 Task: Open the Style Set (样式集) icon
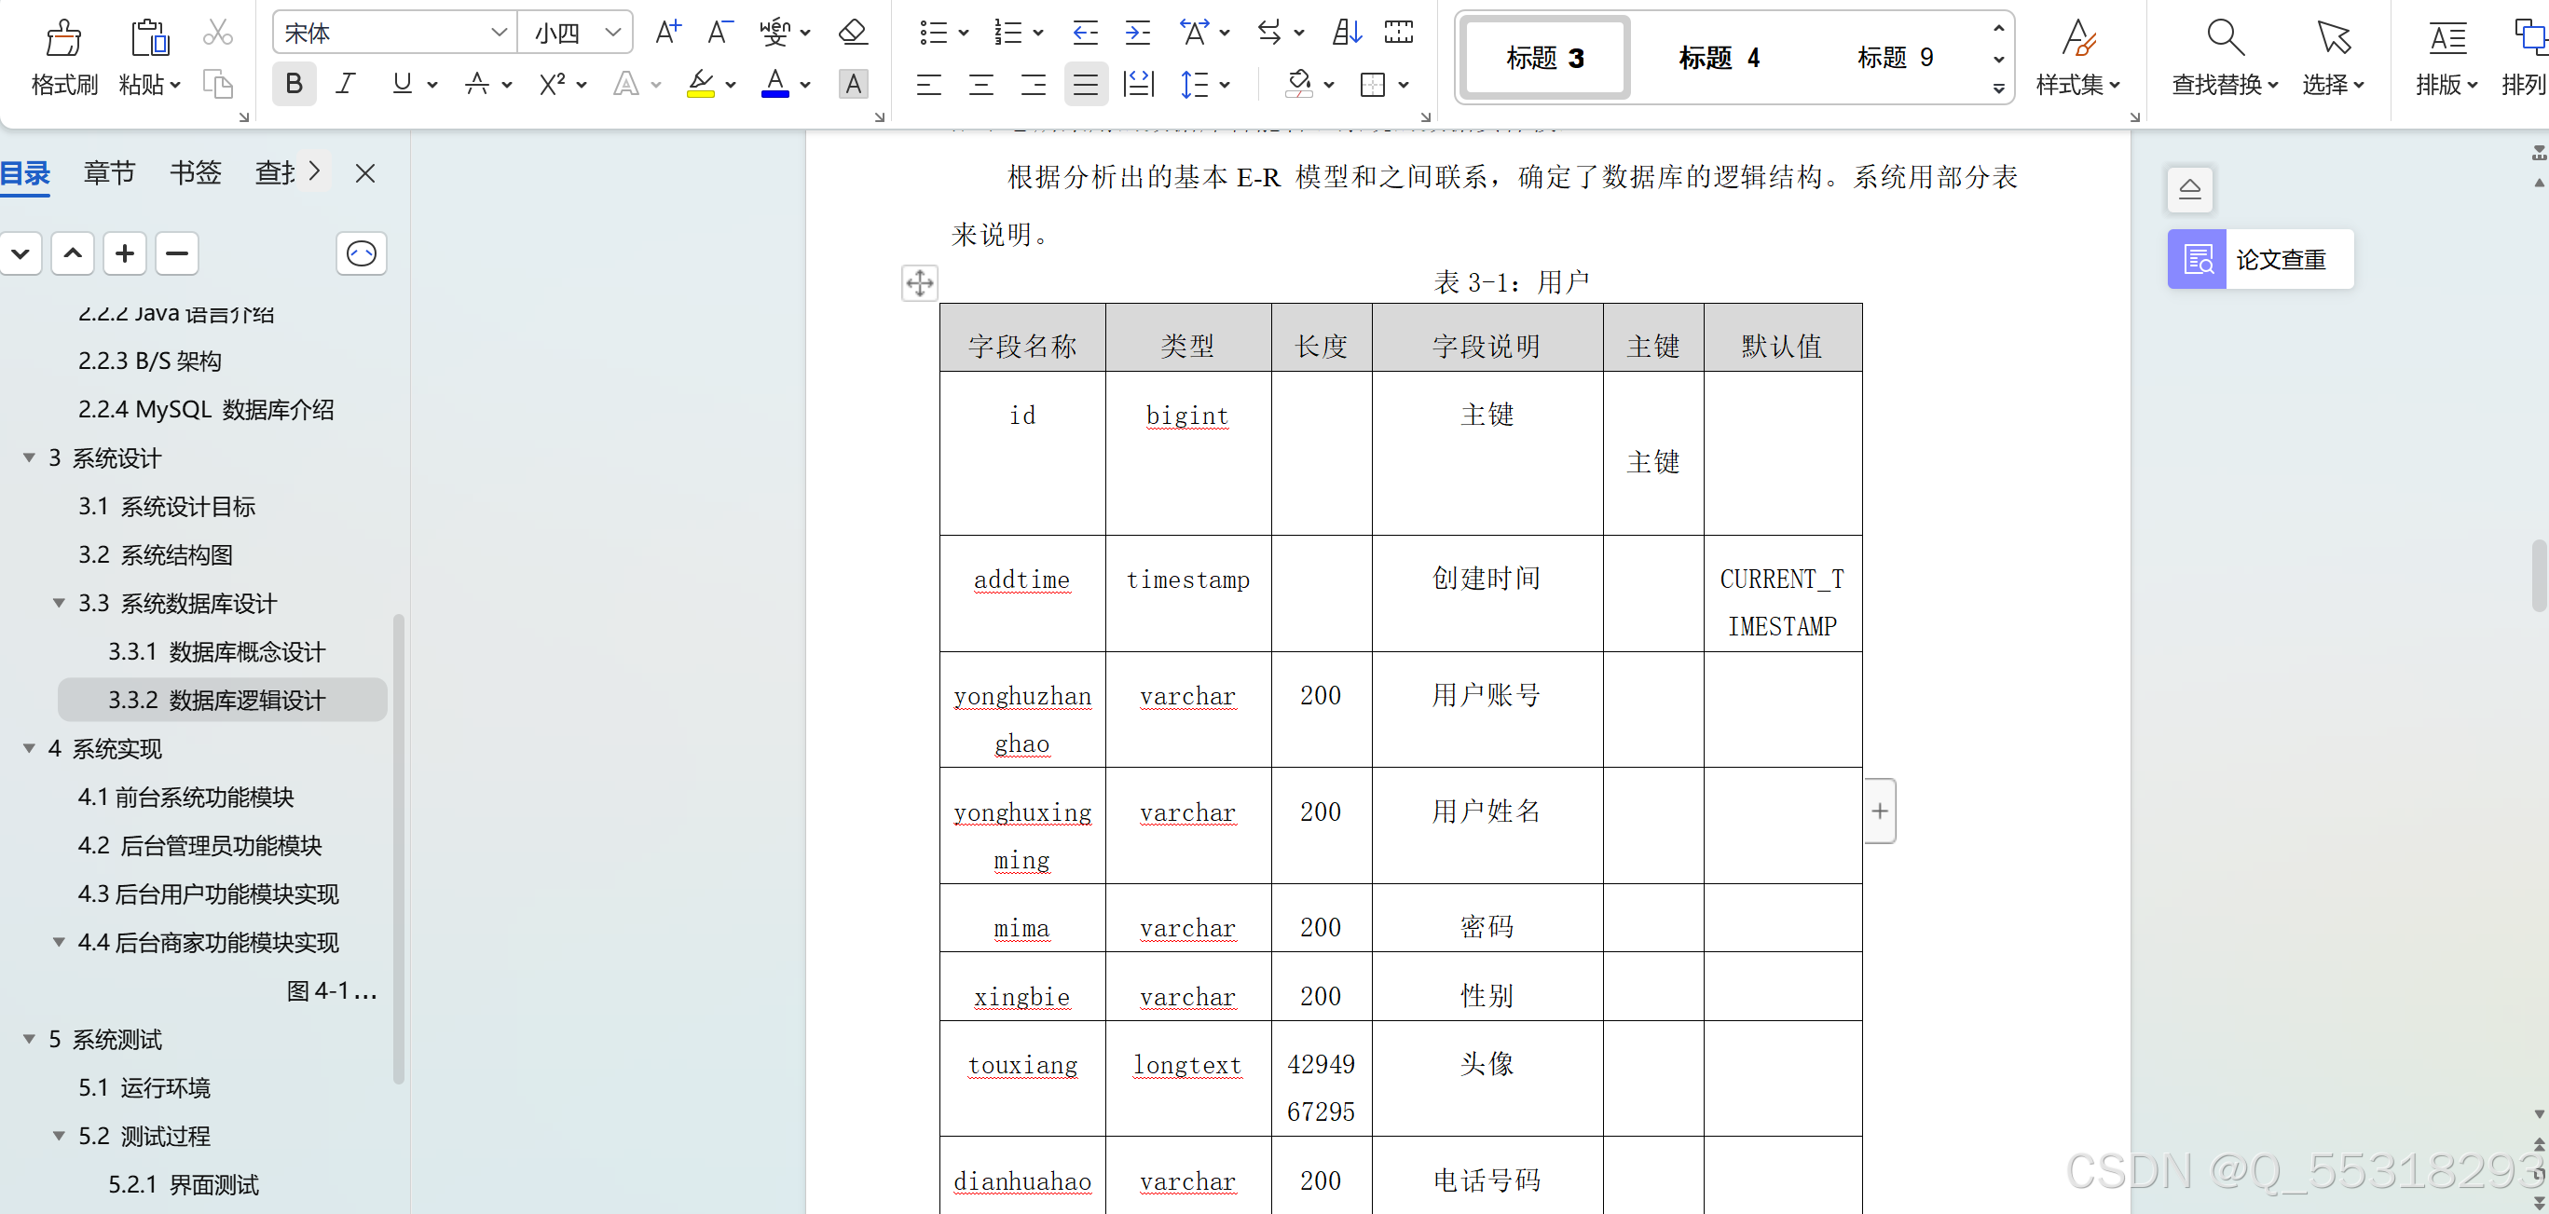(x=2079, y=37)
